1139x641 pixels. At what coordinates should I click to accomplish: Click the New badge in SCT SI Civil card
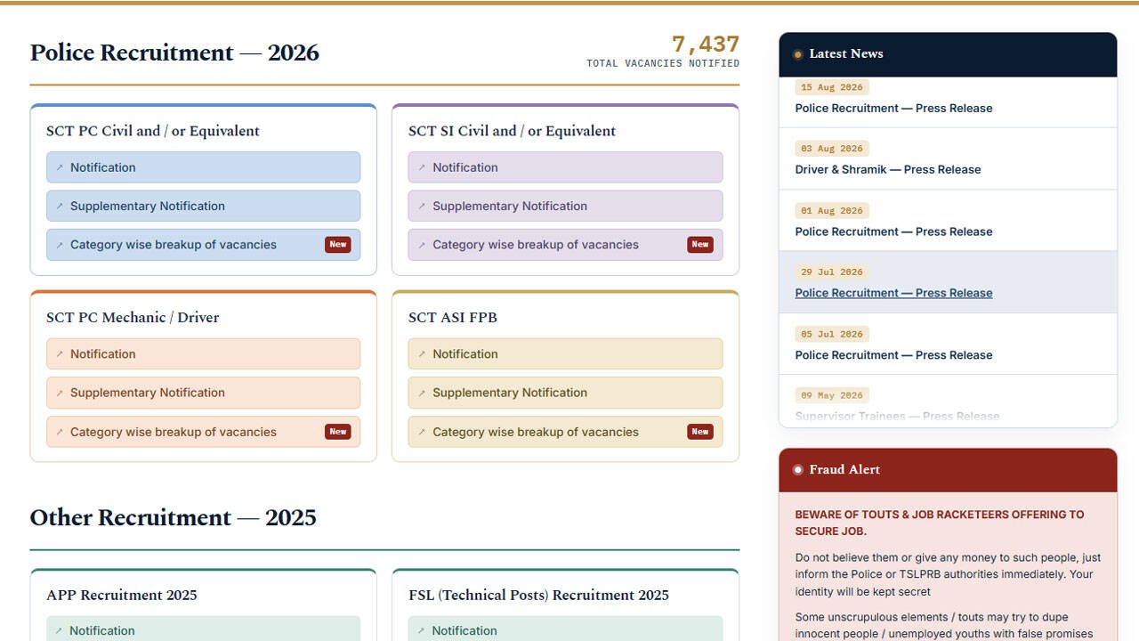pos(700,245)
